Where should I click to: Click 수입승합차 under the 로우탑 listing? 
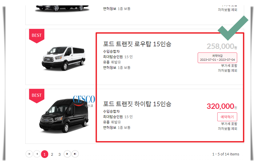pyautogui.click(x=111, y=51)
